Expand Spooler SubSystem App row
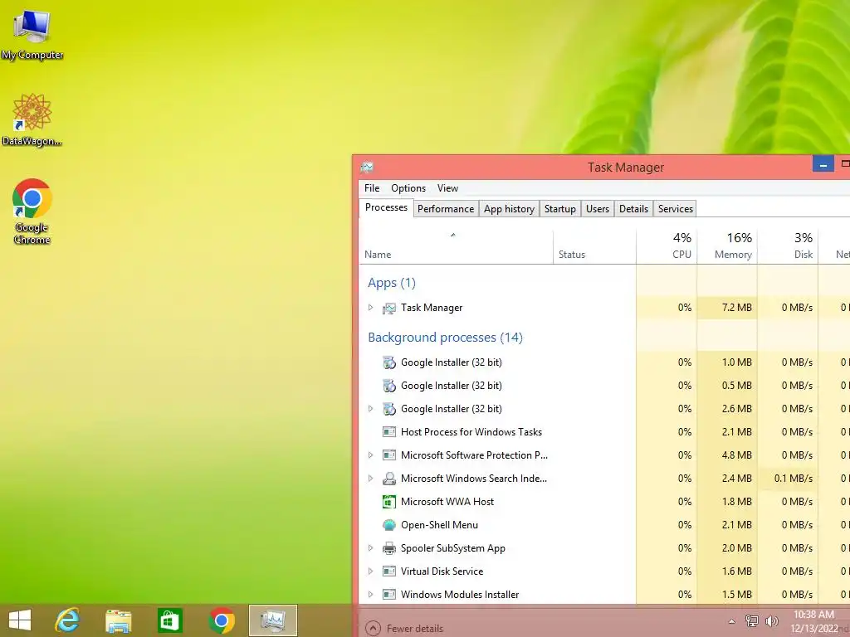850x637 pixels. pos(371,548)
